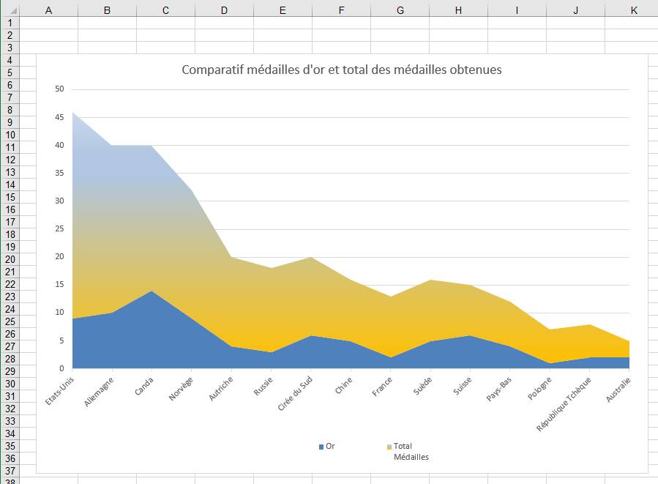This screenshot has height=484, width=658.
Task: Click the Norvège category label
Action: [x=180, y=389]
